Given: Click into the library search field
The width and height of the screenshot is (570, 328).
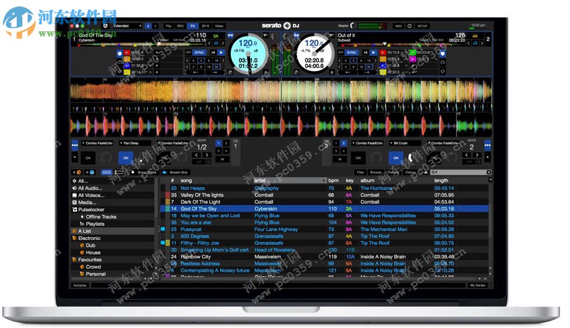Looking at the screenshot, I should [x=462, y=172].
